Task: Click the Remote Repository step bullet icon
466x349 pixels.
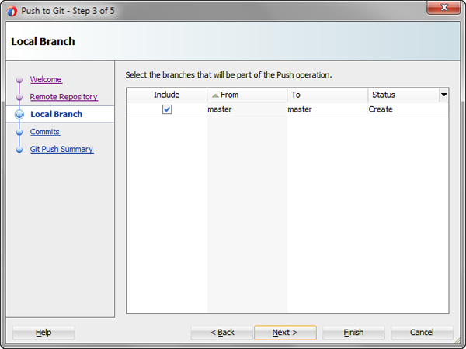Action: click(x=19, y=97)
